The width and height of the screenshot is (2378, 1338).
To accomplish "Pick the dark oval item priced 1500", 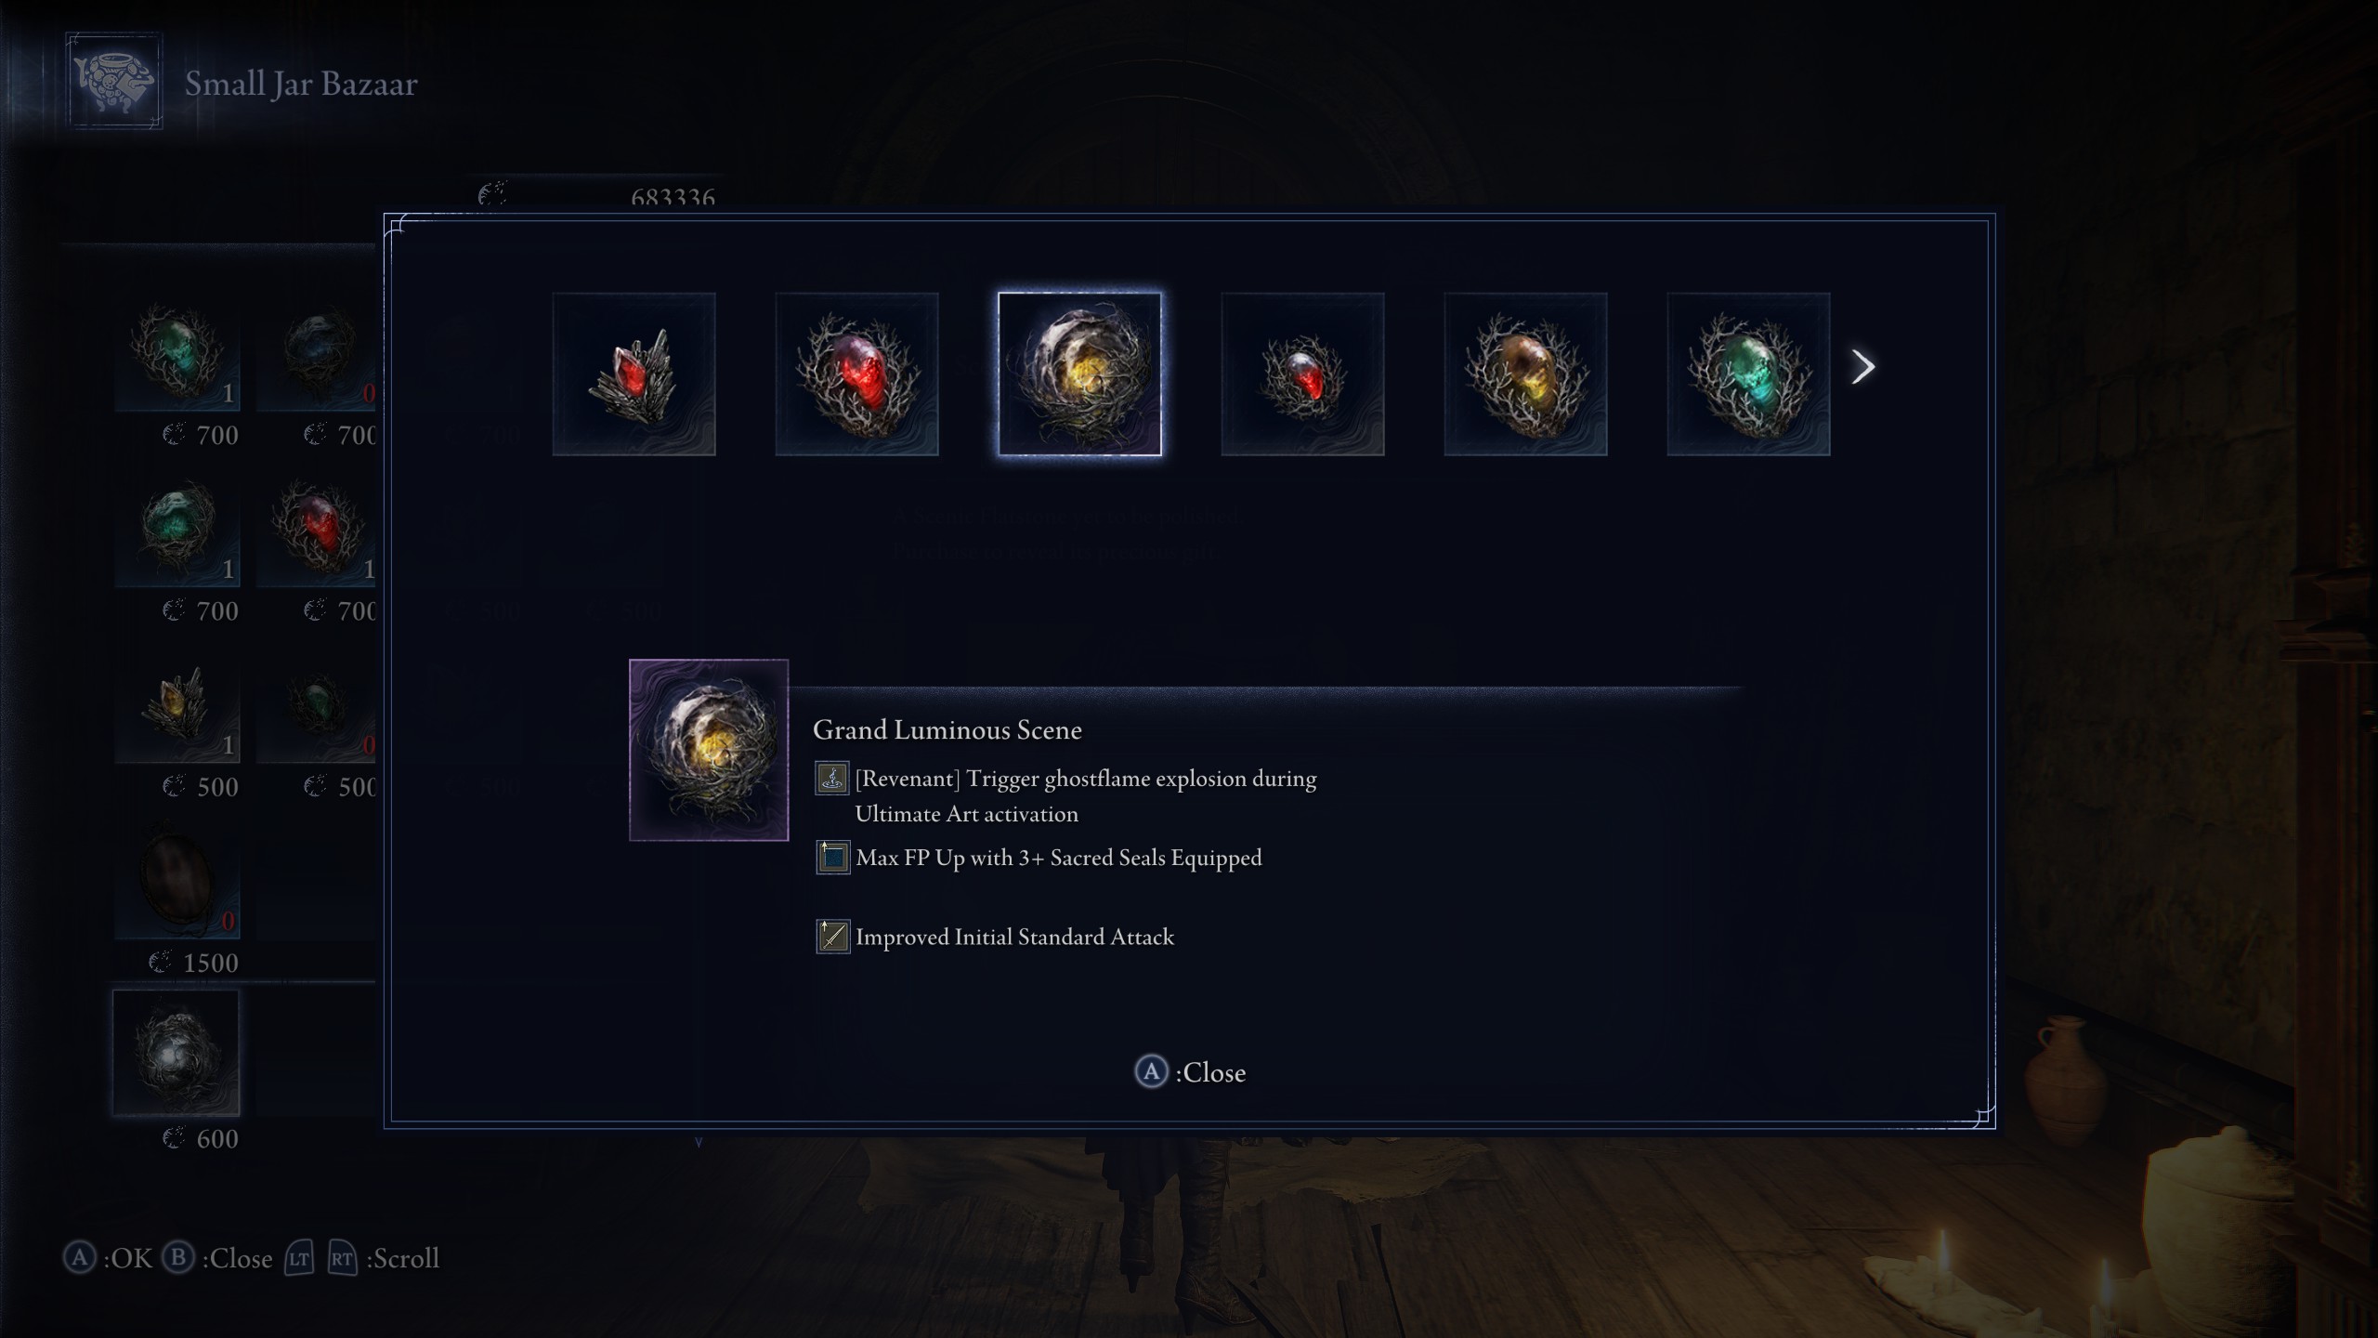I will 176,877.
